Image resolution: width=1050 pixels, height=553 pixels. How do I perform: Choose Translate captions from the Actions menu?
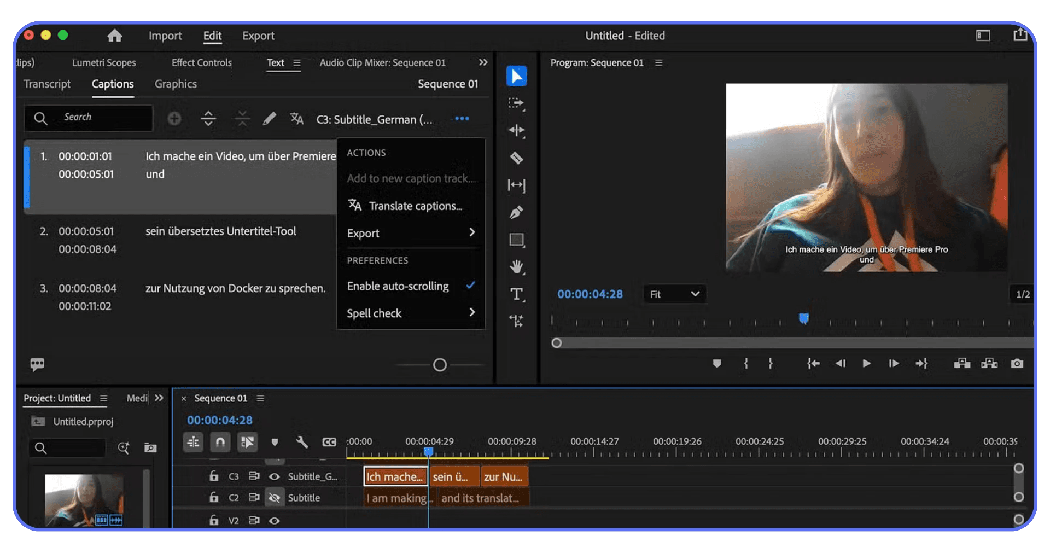coord(415,206)
